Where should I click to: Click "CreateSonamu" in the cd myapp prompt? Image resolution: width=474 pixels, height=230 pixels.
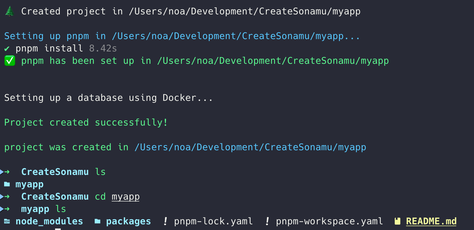pyautogui.click(x=55, y=197)
